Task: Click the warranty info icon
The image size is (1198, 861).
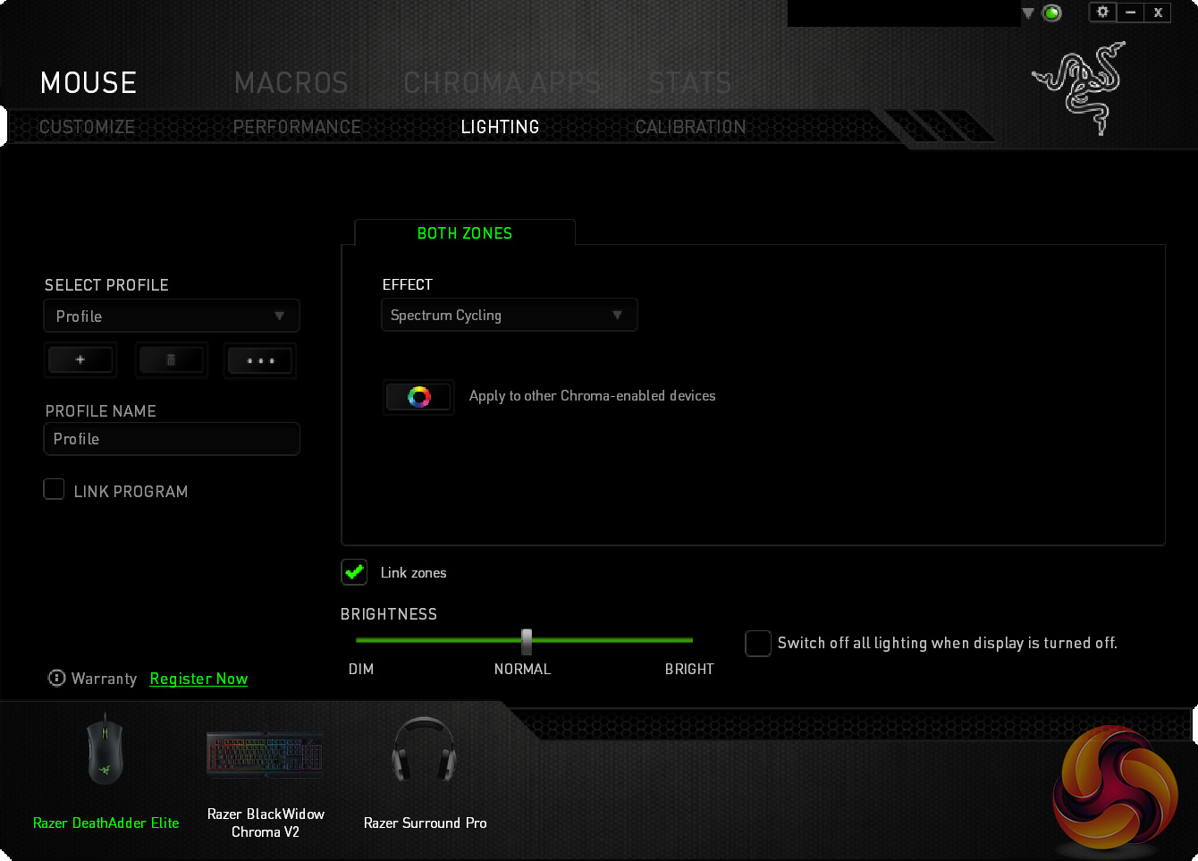Action: 56,679
